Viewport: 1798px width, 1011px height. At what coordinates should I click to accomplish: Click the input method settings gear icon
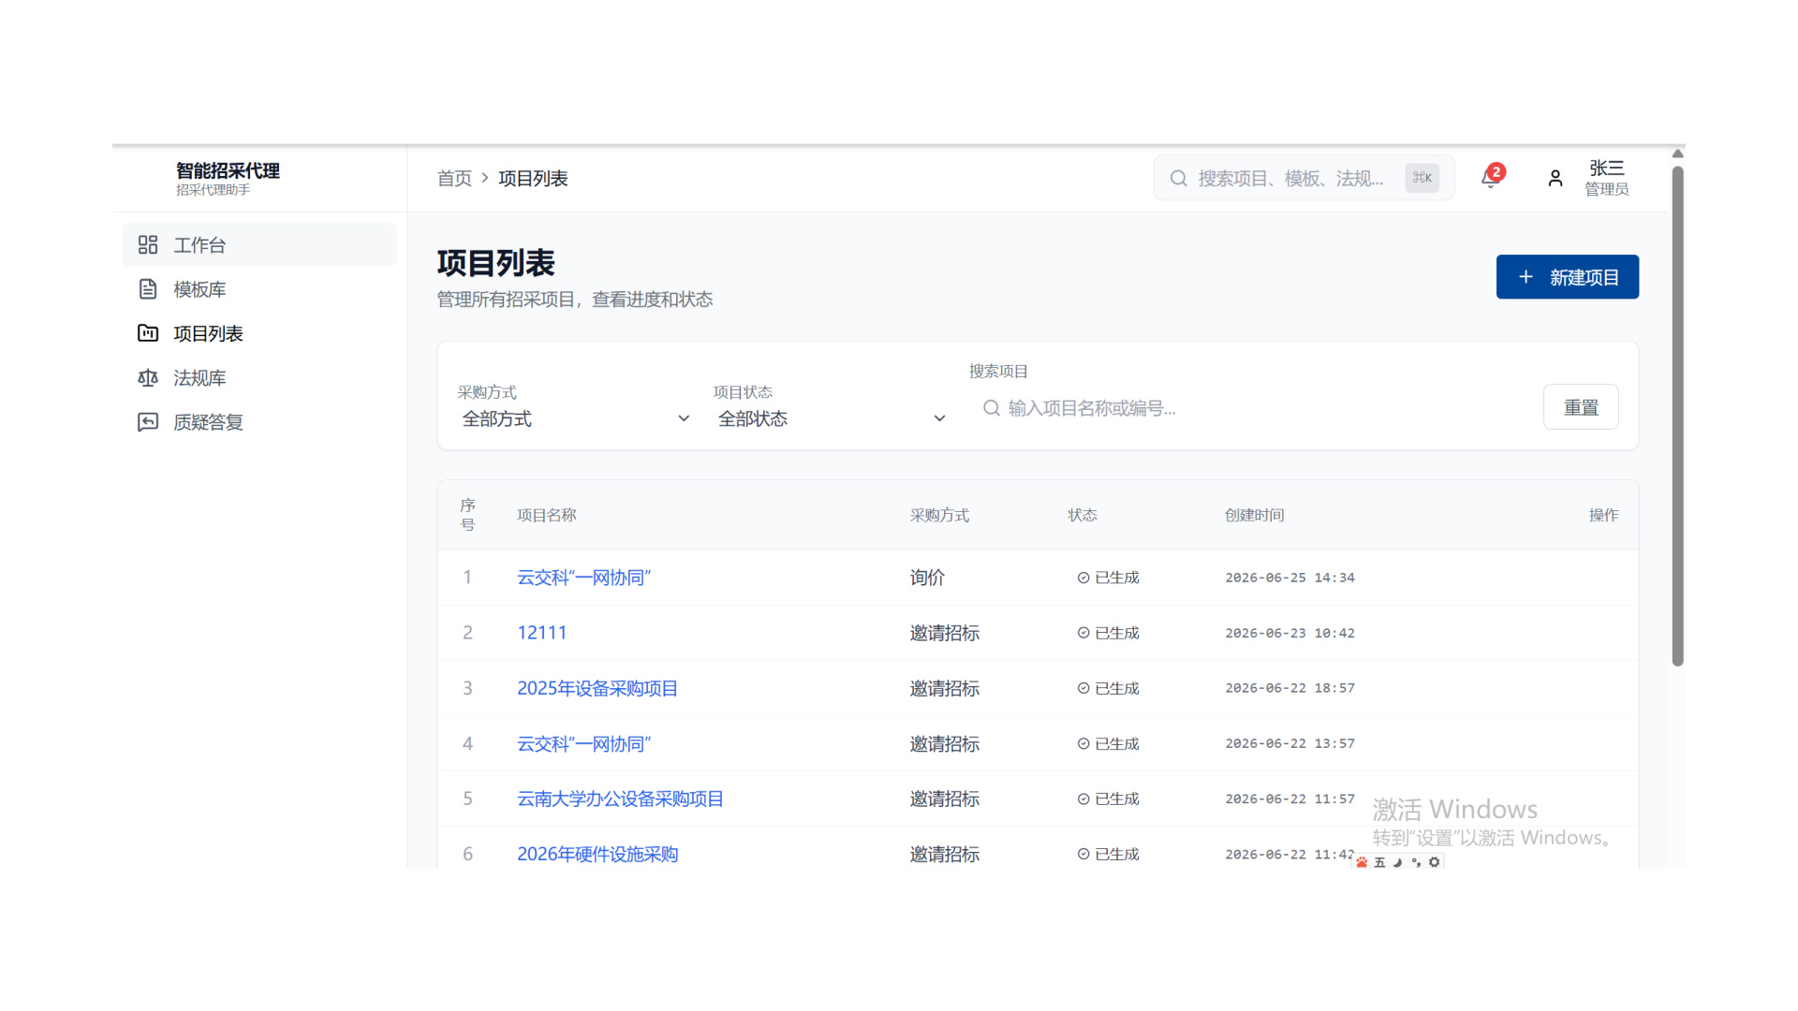(1434, 862)
